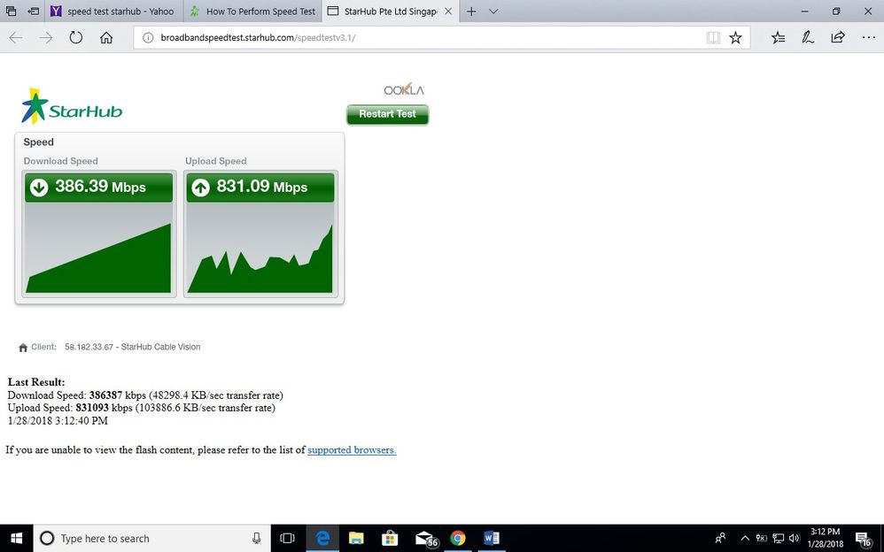Set these tabs aside
Screen dimensions: 884x552
(x=34, y=11)
